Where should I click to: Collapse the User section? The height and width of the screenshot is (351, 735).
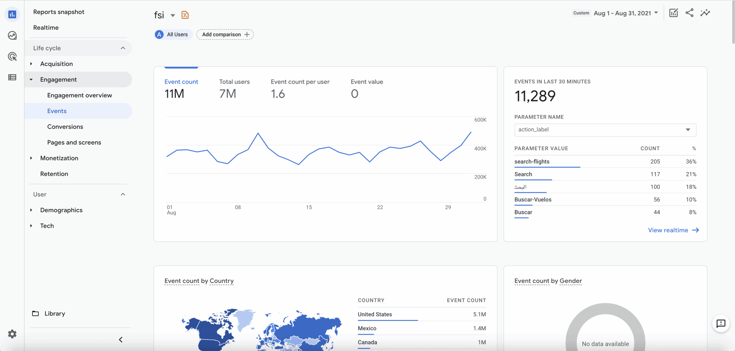point(123,194)
